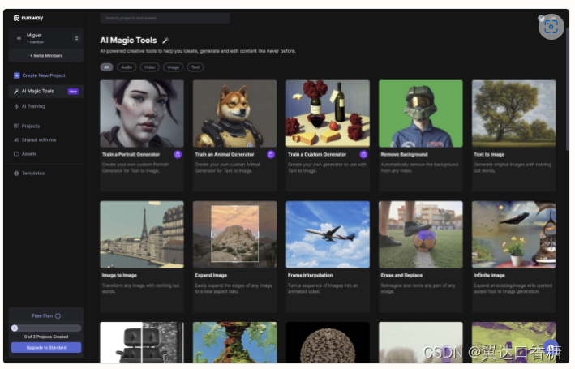This screenshot has height=369, width=575.
Task: Open Train a Portrait Generator thumbnail
Action: [x=142, y=114]
